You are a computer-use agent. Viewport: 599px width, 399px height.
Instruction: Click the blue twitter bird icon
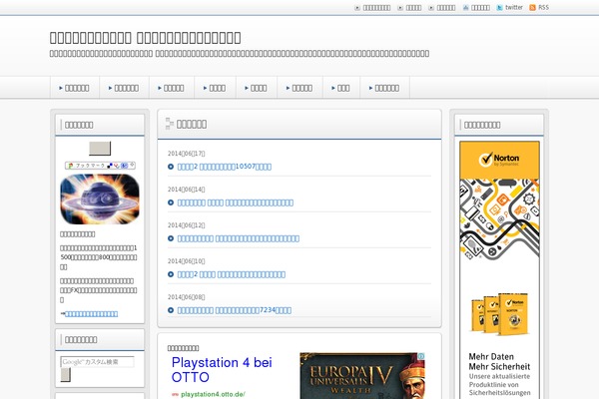(x=500, y=8)
